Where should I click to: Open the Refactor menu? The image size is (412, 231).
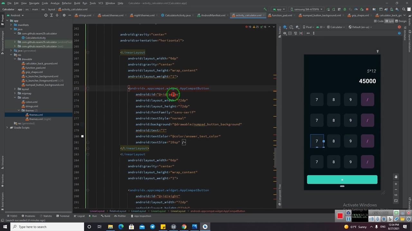click(66, 3)
